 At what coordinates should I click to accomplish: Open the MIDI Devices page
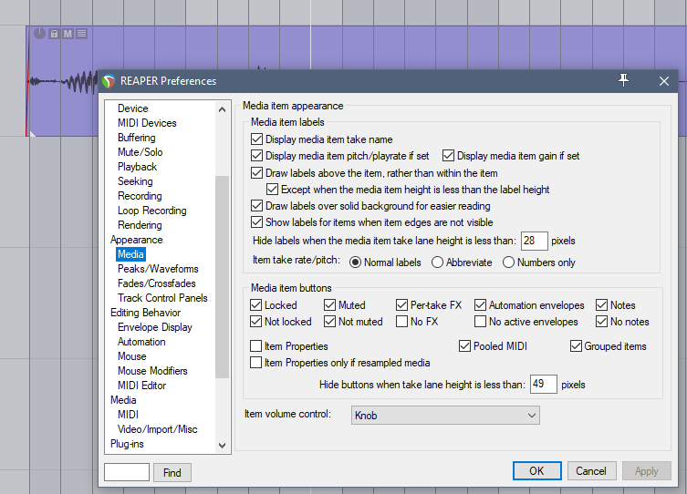[x=147, y=123]
